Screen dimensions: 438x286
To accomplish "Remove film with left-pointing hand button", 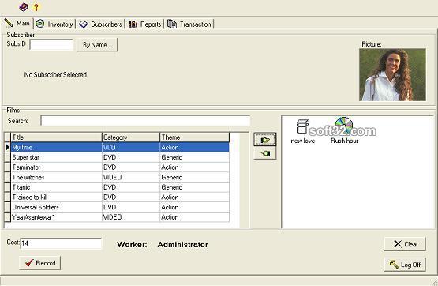I will pos(265,153).
